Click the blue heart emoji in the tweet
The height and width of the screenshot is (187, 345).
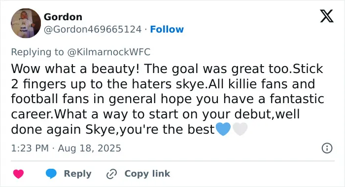(223, 129)
